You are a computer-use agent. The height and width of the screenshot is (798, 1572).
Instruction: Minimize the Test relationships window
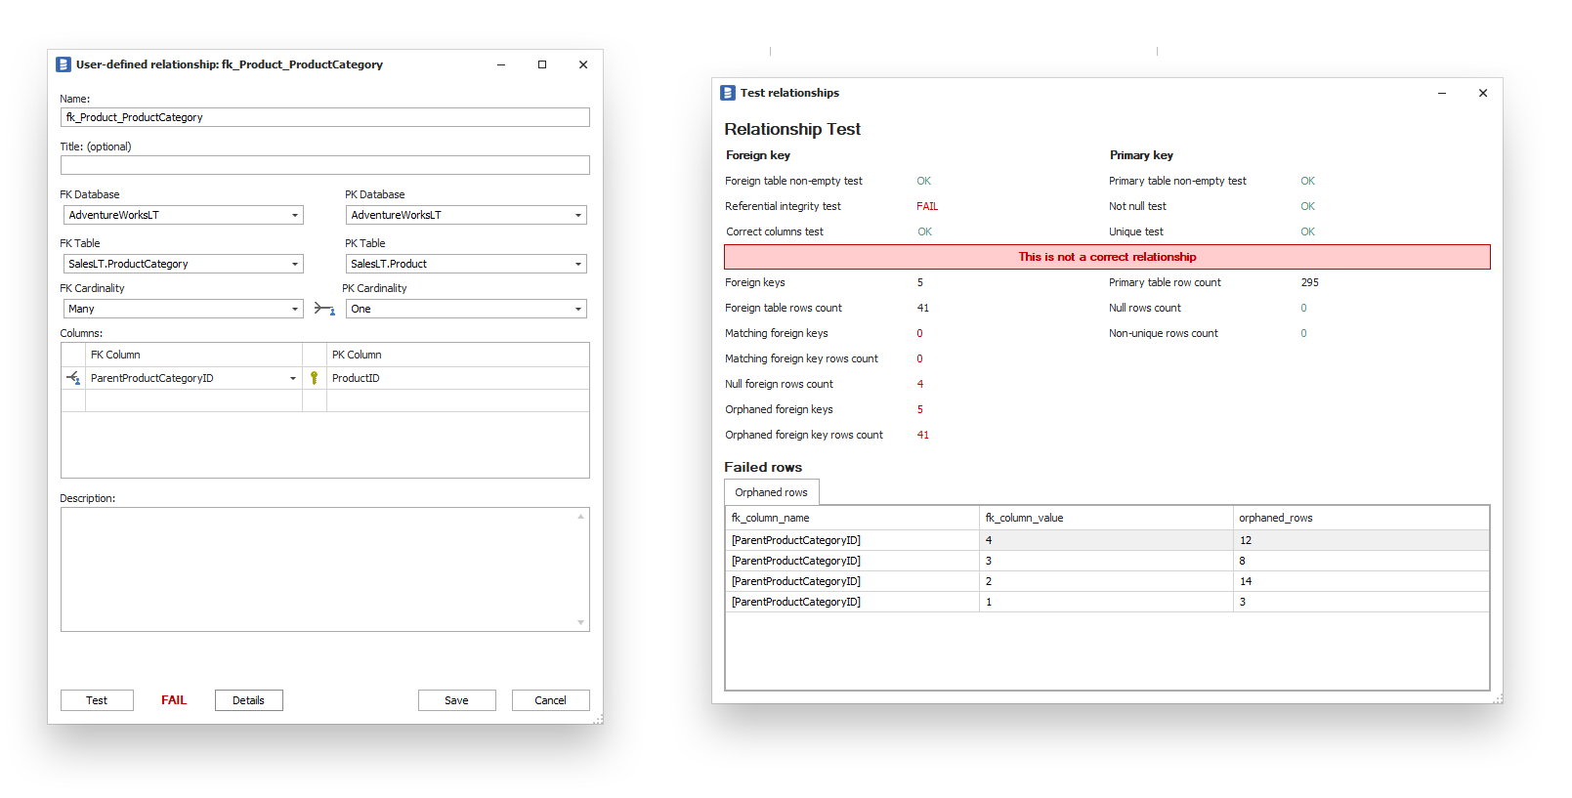coord(1442,93)
